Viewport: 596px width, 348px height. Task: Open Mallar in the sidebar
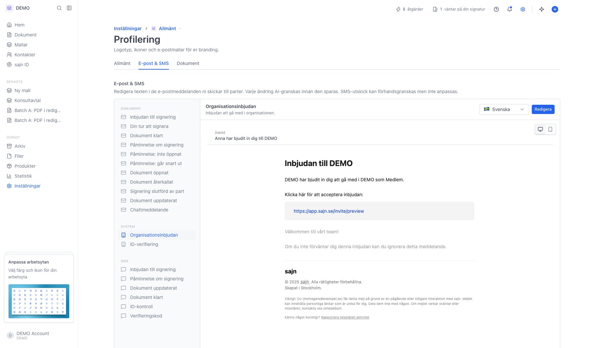pos(39,45)
